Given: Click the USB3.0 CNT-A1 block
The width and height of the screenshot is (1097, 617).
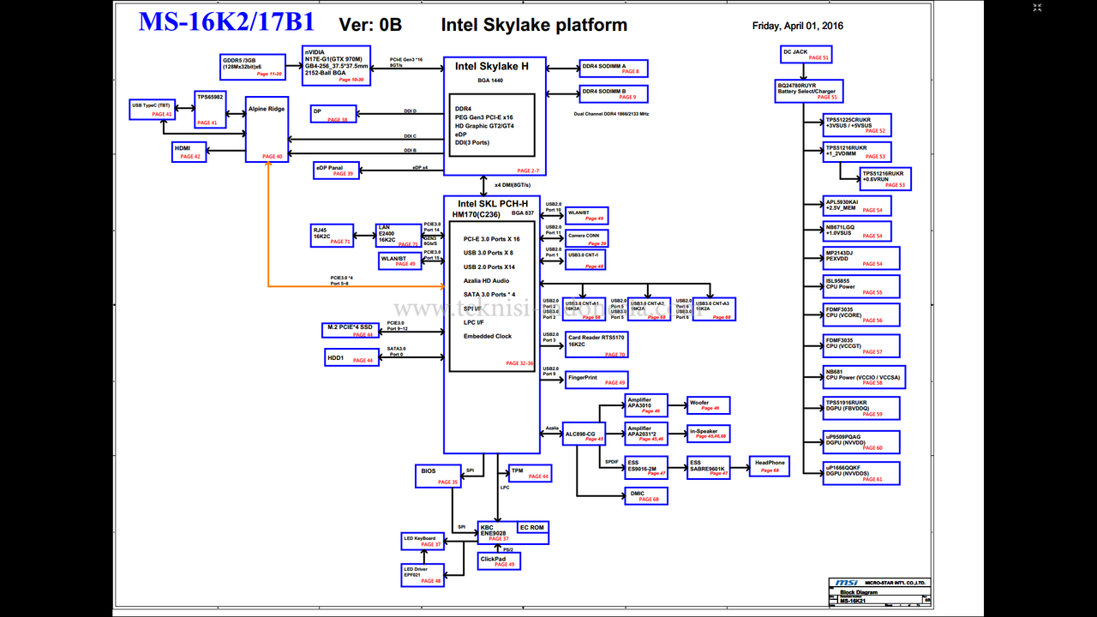Looking at the screenshot, I should click(x=584, y=309).
